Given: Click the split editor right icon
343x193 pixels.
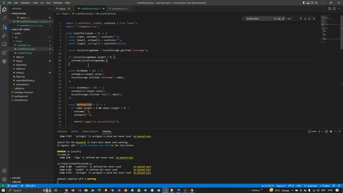Looking at the screenshot, I should [x=334, y=9].
